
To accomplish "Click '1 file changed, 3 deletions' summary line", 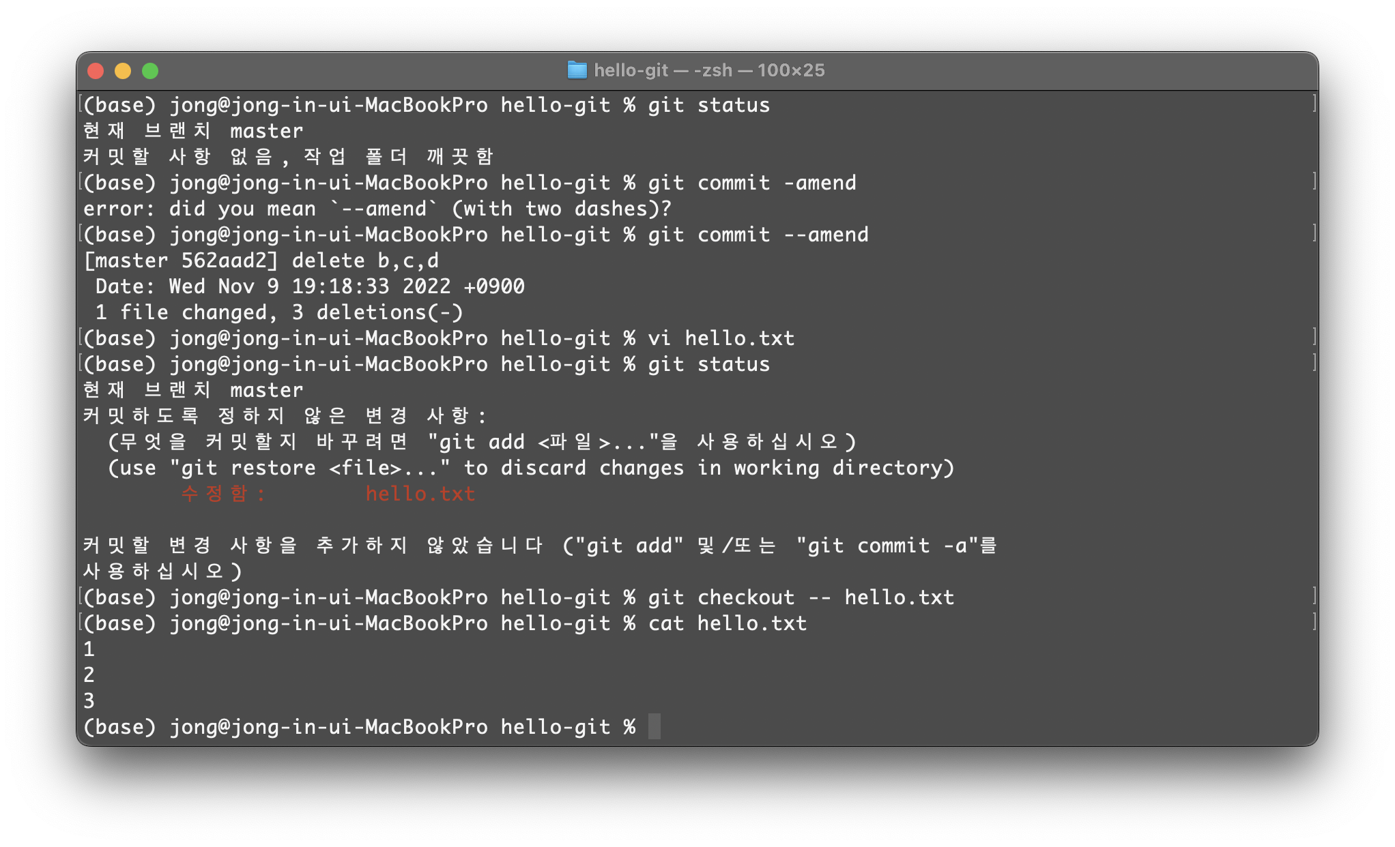I will point(279,312).
